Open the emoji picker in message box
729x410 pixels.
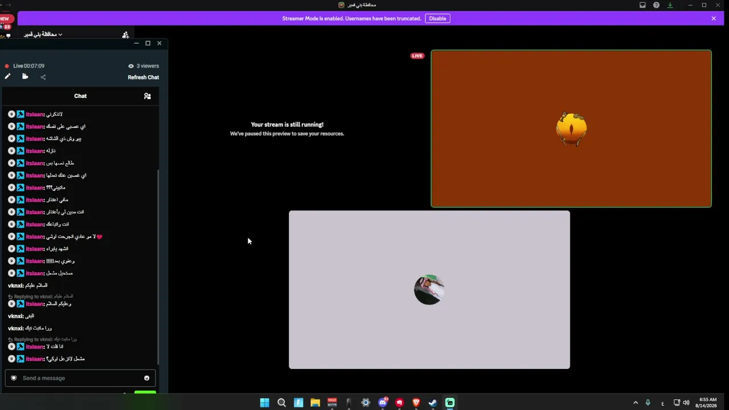click(x=146, y=378)
